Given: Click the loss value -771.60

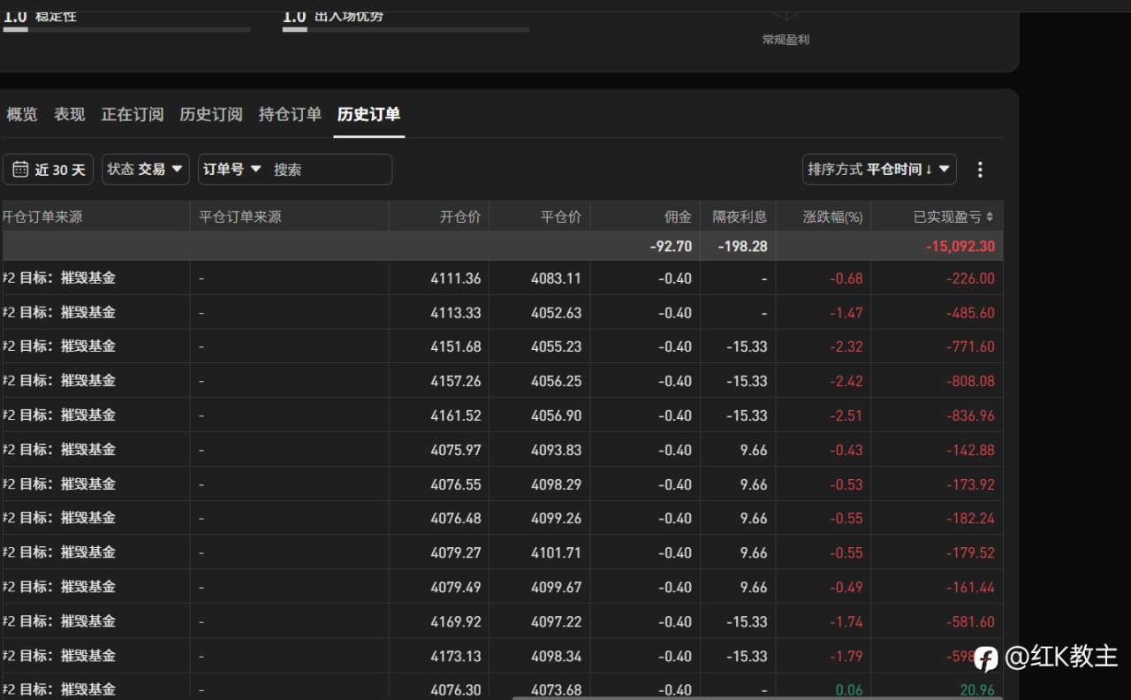Looking at the screenshot, I should tap(970, 347).
